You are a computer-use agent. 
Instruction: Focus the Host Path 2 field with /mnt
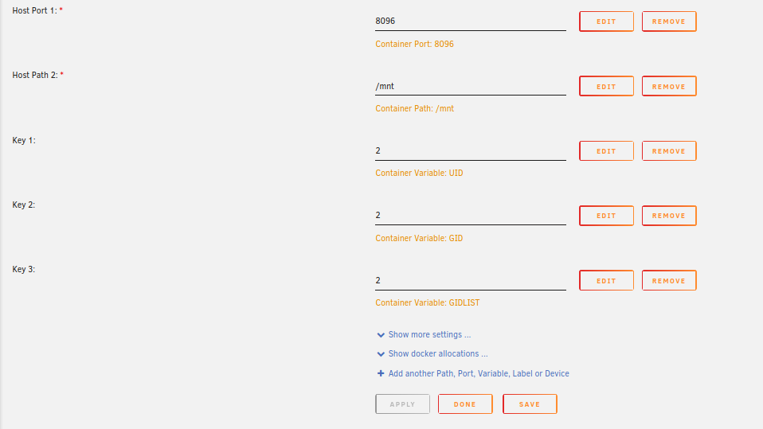tap(471, 86)
